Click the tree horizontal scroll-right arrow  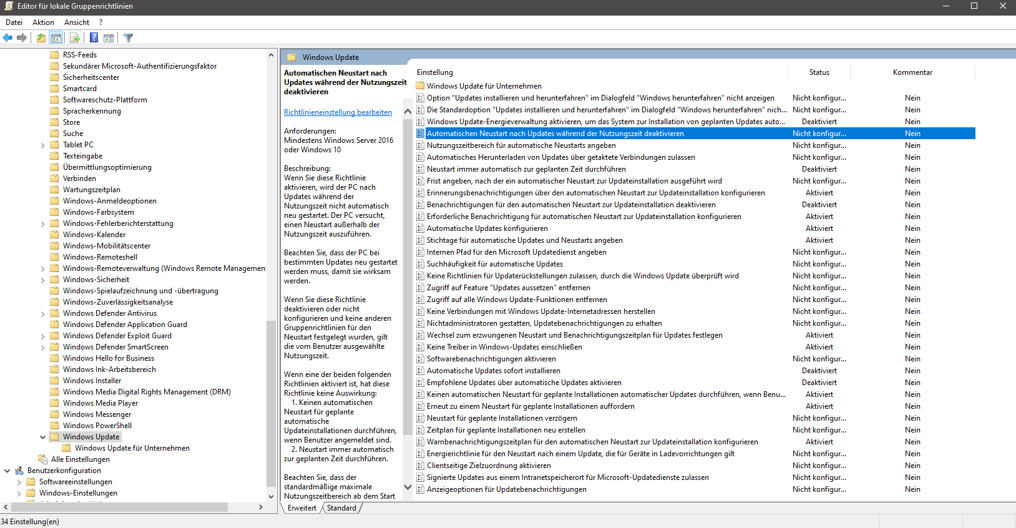click(261, 507)
